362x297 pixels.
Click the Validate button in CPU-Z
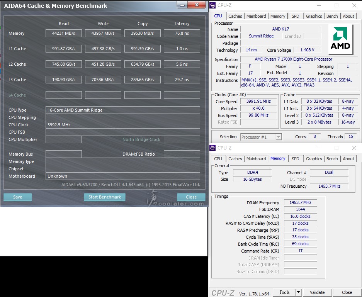pos(317,292)
